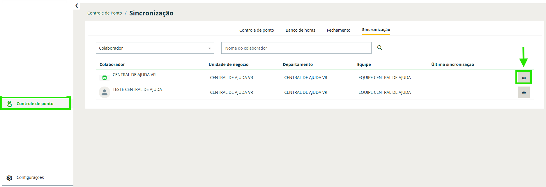Switch to the Controle de ponto tab
The width and height of the screenshot is (546, 187).
pyautogui.click(x=257, y=30)
